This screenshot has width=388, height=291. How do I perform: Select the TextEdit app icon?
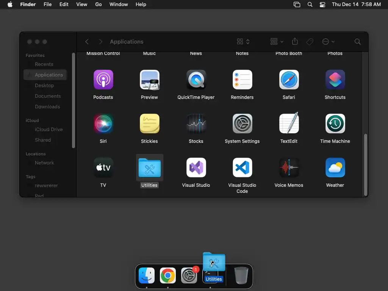289,123
